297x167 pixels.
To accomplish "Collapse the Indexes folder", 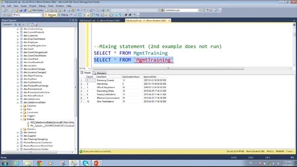I will point(21,119).
